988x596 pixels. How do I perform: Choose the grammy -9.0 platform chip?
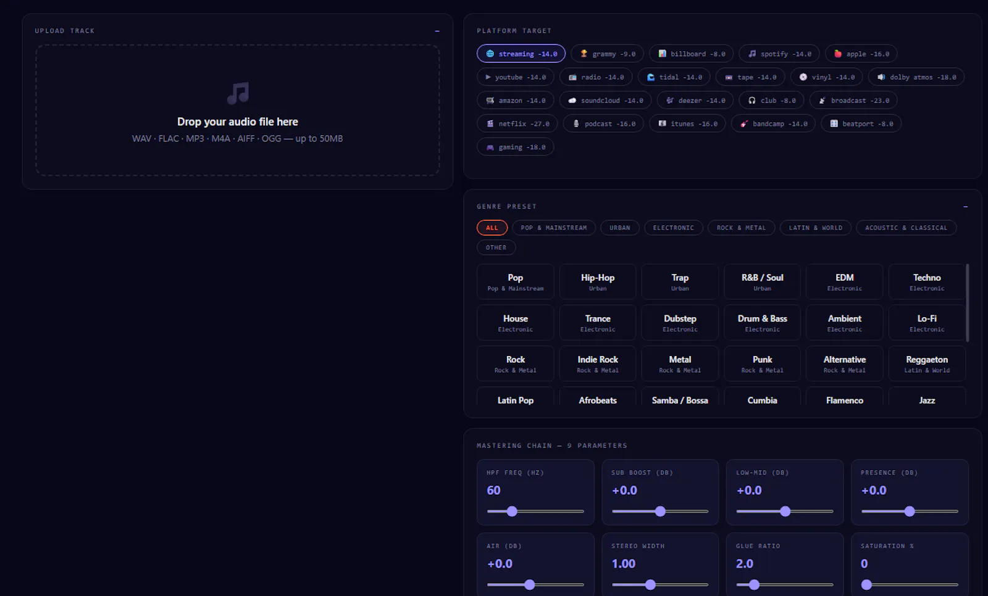607,54
